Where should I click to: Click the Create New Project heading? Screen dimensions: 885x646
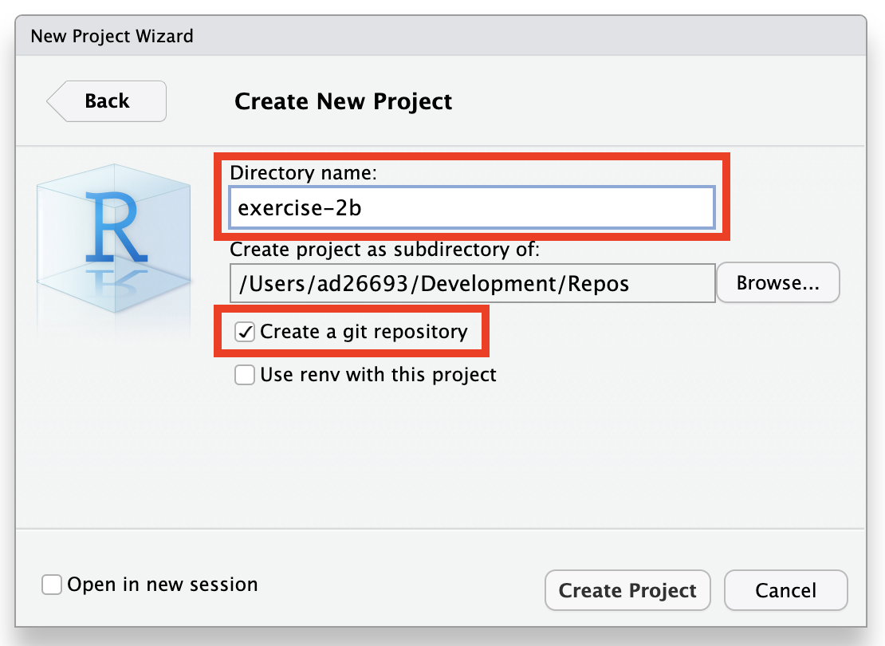[343, 102]
